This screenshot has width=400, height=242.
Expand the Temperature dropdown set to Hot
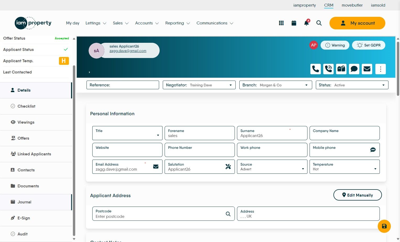point(375,169)
